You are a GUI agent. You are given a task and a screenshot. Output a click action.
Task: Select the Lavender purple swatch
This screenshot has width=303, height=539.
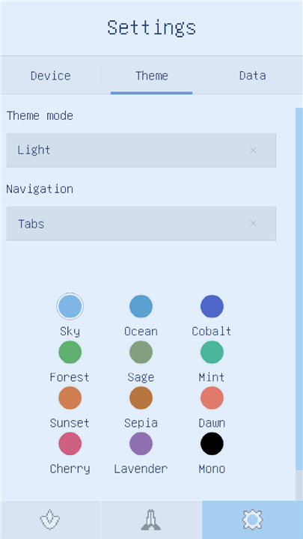pos(141,443)
